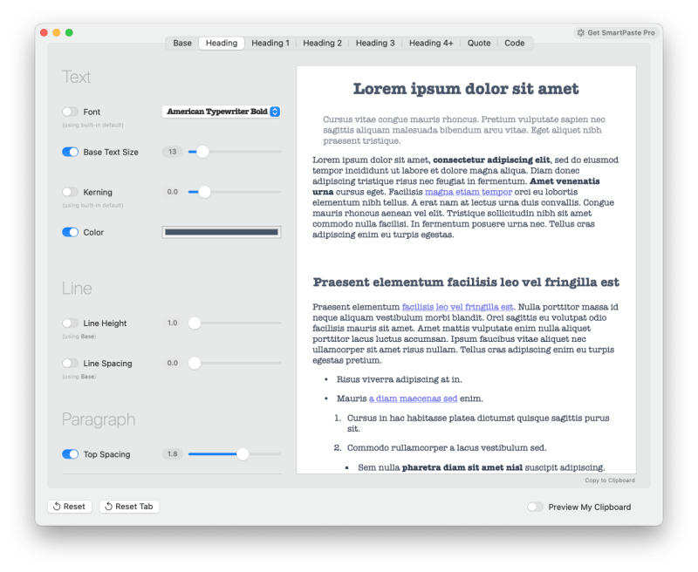The width and height of the screenshot is (698, 572).
Task: Disable the Top Spacing toggle
Action: [x=70, y=454]
